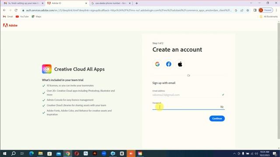Open the taskbar clock and date
The height and width of the screenshot is (157, 280).
coord(265,154)
